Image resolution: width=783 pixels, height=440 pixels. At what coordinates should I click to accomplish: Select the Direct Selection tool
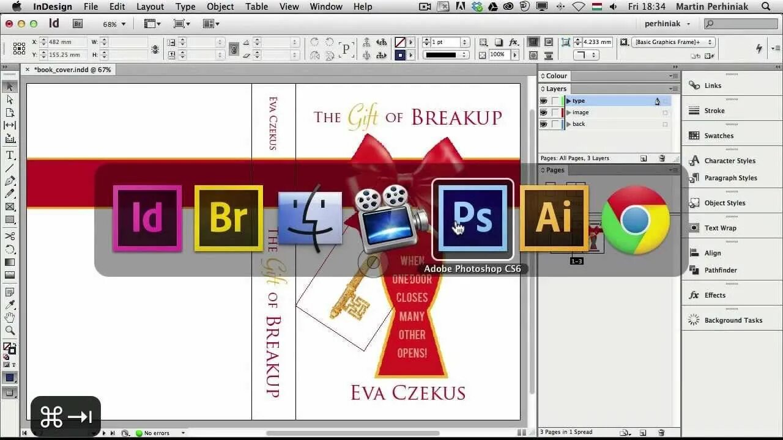(x=10, y=100)
